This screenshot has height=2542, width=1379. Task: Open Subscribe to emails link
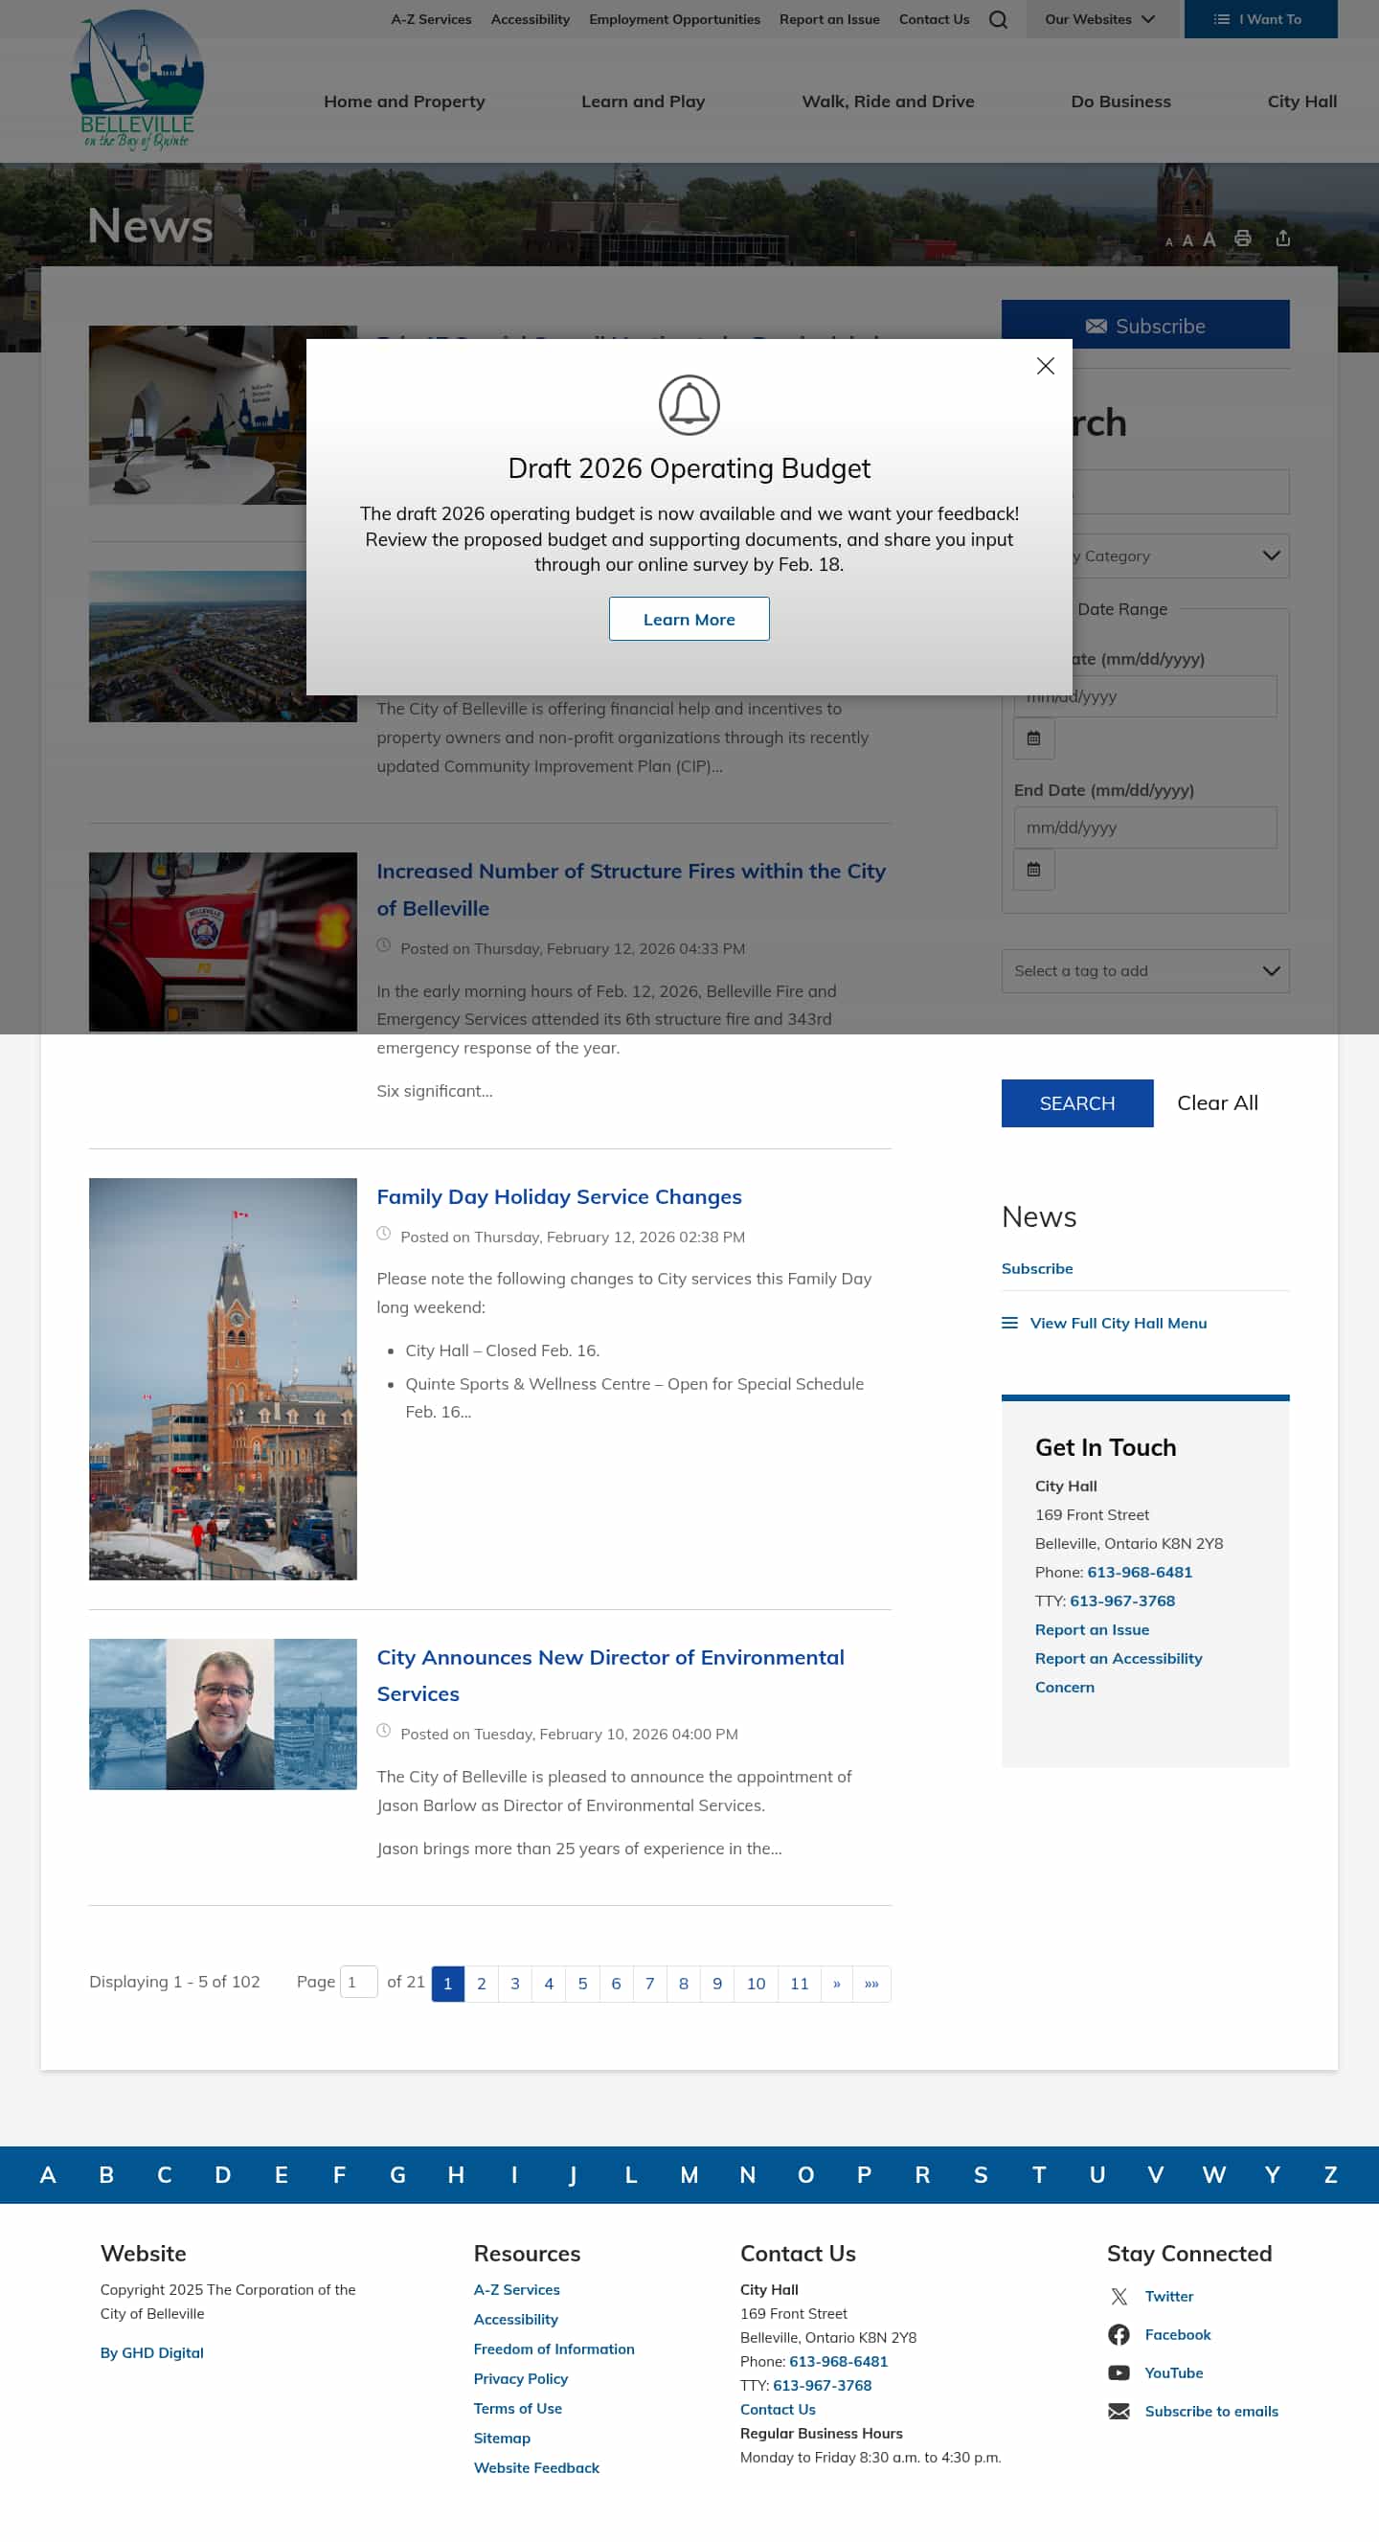pos(1211,2412)
